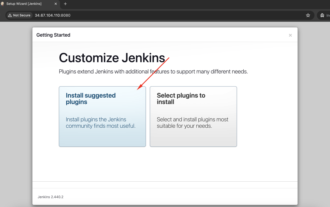Open the Not Secure site info badge
Image resolution: width=330 pixels, height=207 pixels.
pyautogui.click(x=19, y=15)
